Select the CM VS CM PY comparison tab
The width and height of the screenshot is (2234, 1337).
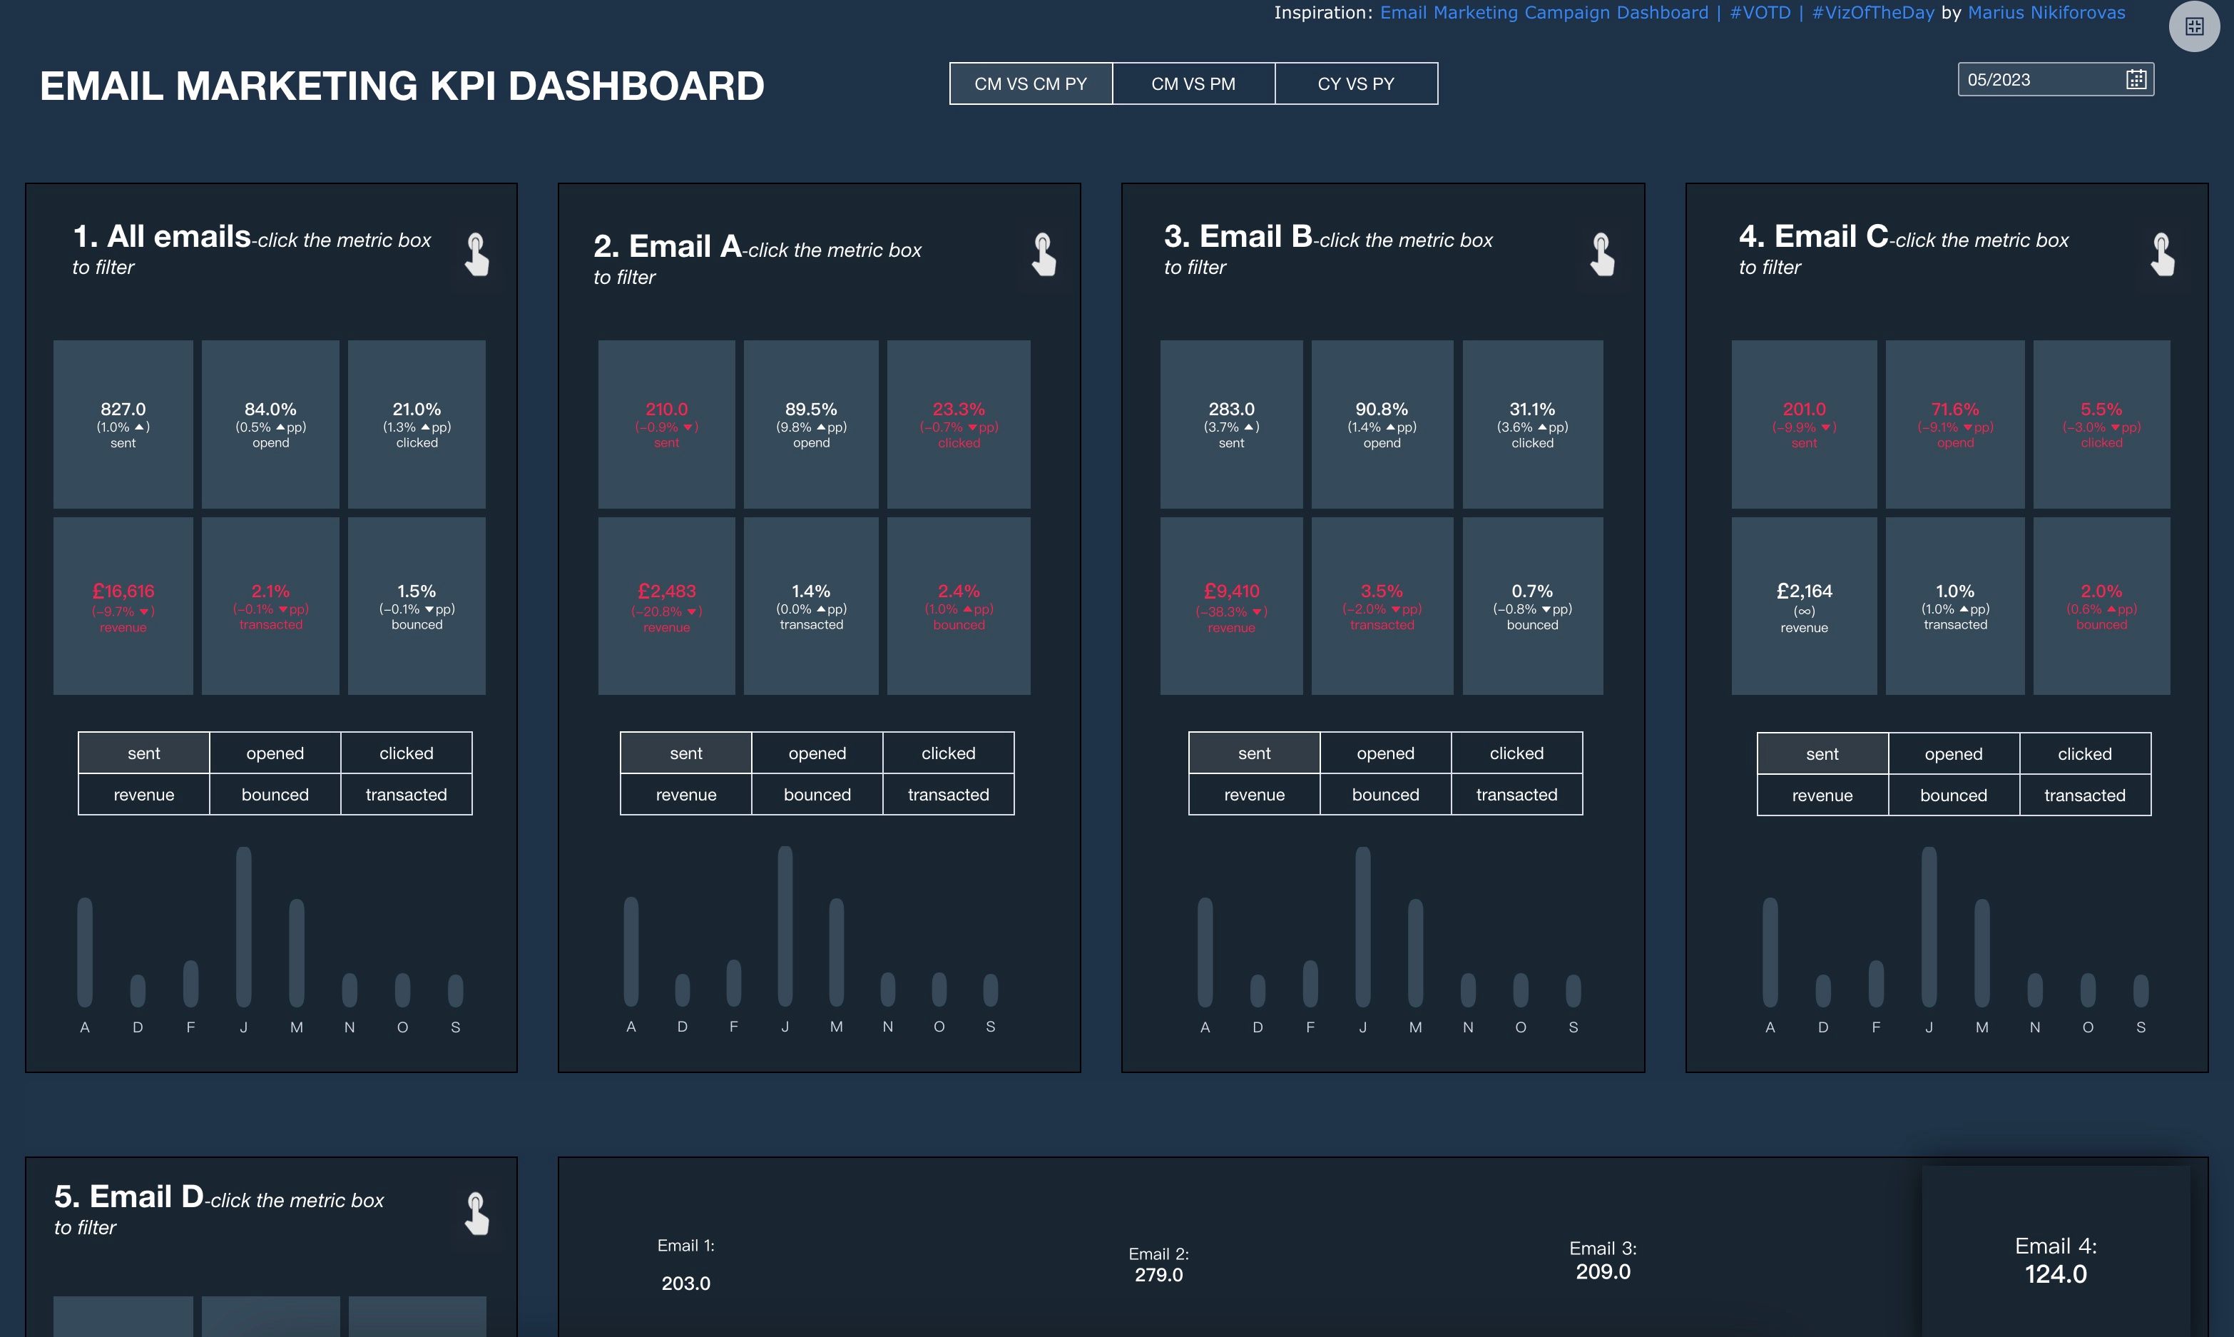1031,83
